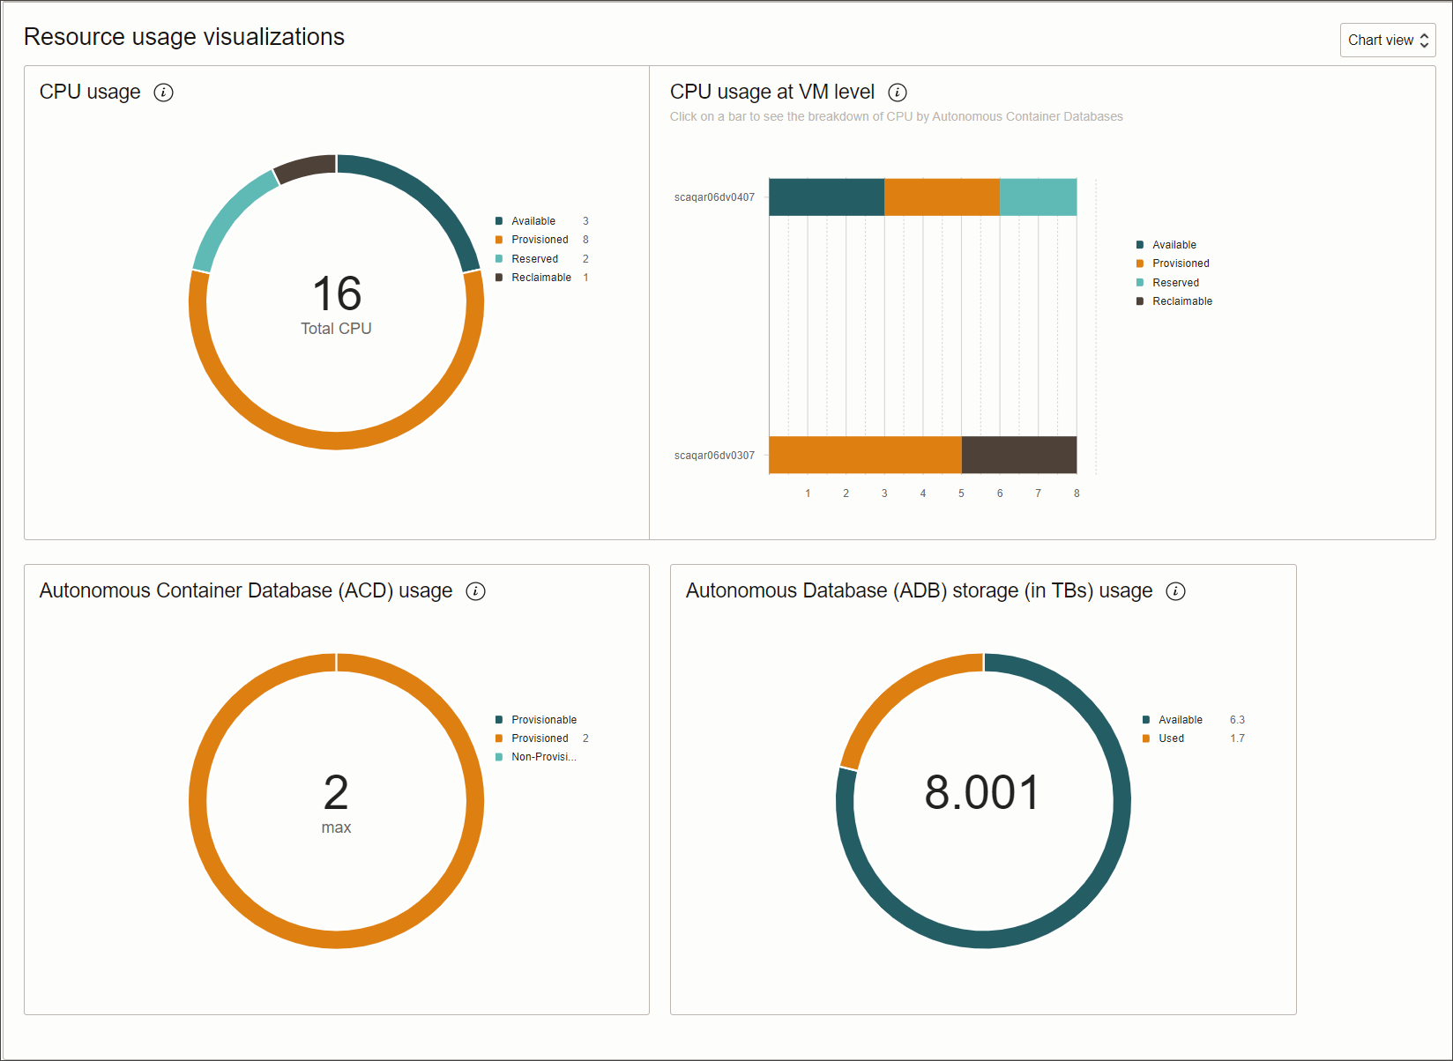Click the 16 Total CPU center label
The width and height of the screenshot is (1453, 1061).
(336, 305)
